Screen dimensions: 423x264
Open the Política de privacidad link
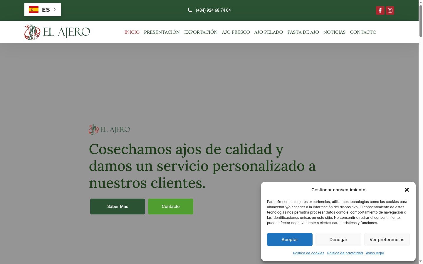pos(345,253)
